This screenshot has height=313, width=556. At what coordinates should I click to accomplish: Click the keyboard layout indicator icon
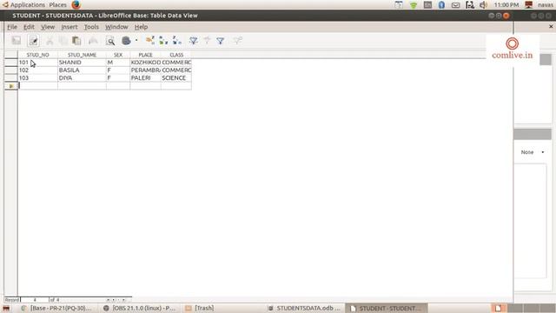[427, 5]
